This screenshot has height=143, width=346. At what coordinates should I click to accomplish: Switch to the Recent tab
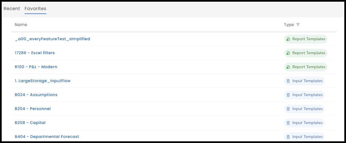click(x=12, y=8)
